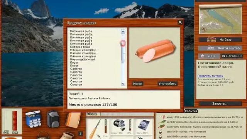Click the rod wear indicator bar
Viewport: 247px width, 139px height.
coord(105,127)
